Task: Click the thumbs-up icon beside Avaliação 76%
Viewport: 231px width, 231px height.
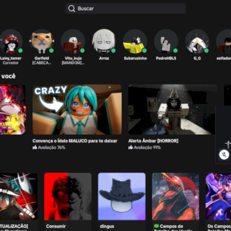Action: 35,147
